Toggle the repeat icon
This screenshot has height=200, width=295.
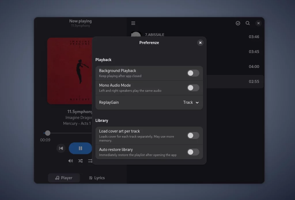click(90, 161)
